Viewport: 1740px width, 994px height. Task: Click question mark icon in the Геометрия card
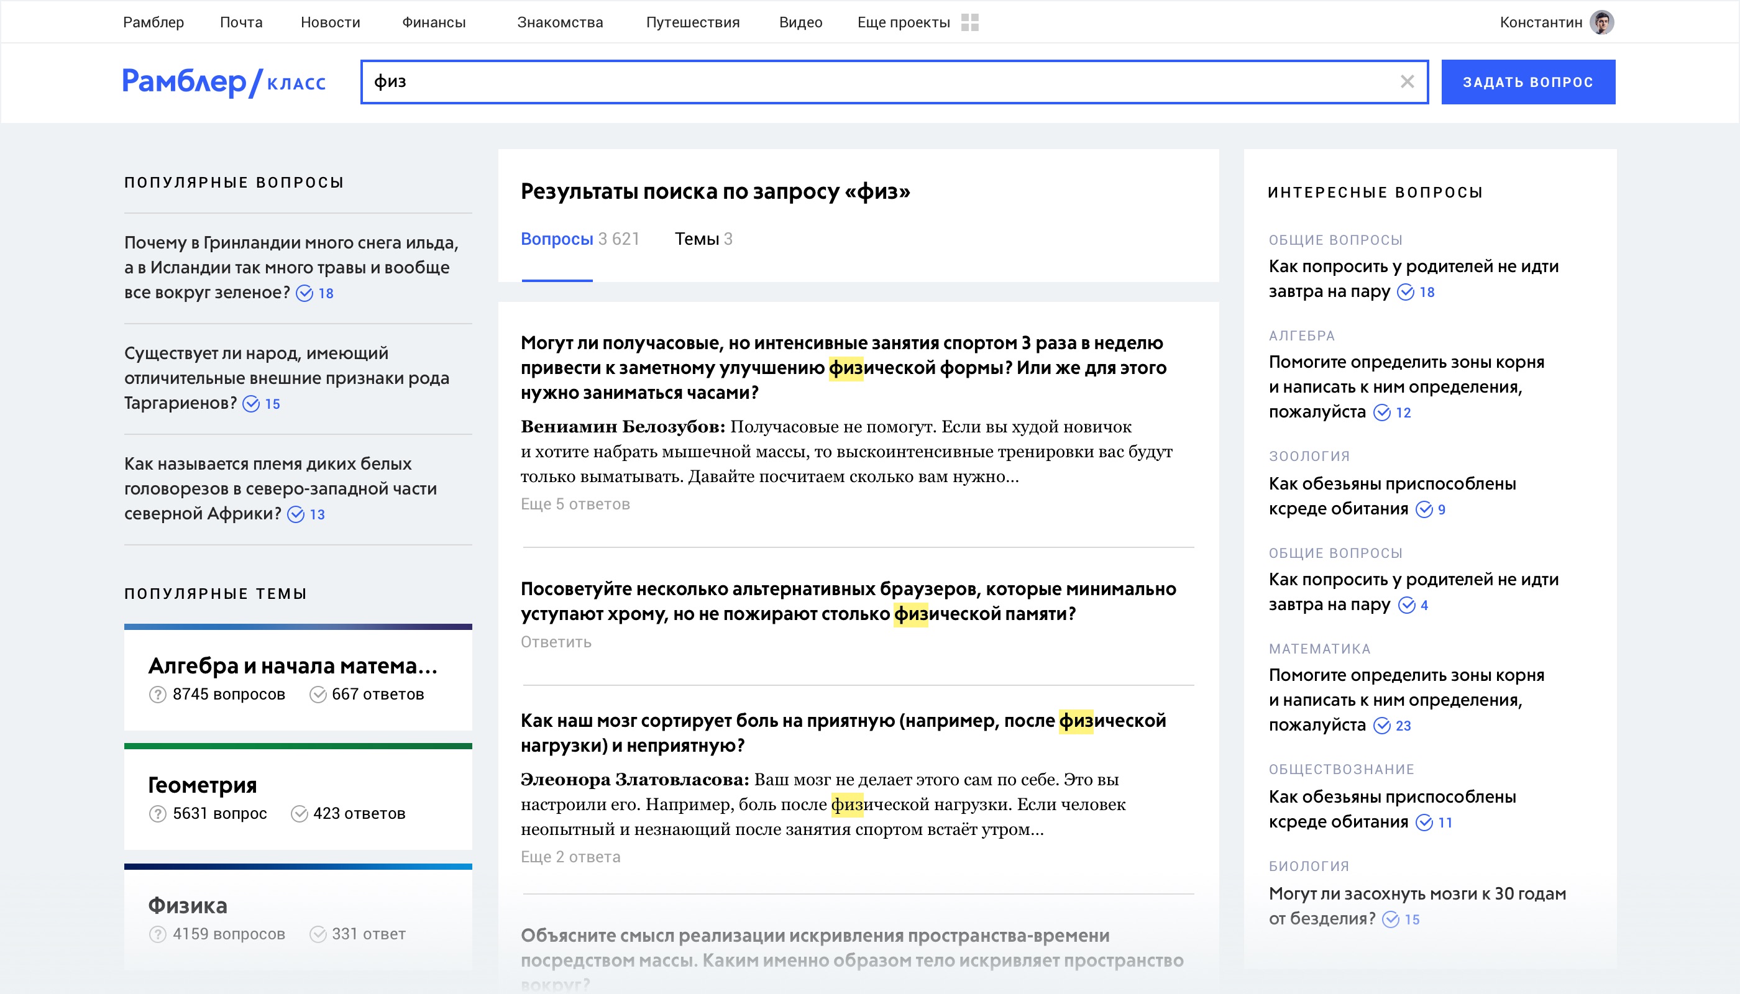pos(158,814)
